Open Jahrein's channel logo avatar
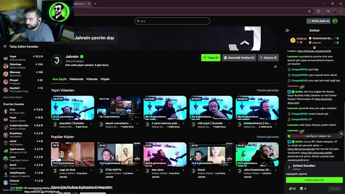The image size is (345, 194). [57, 60]
